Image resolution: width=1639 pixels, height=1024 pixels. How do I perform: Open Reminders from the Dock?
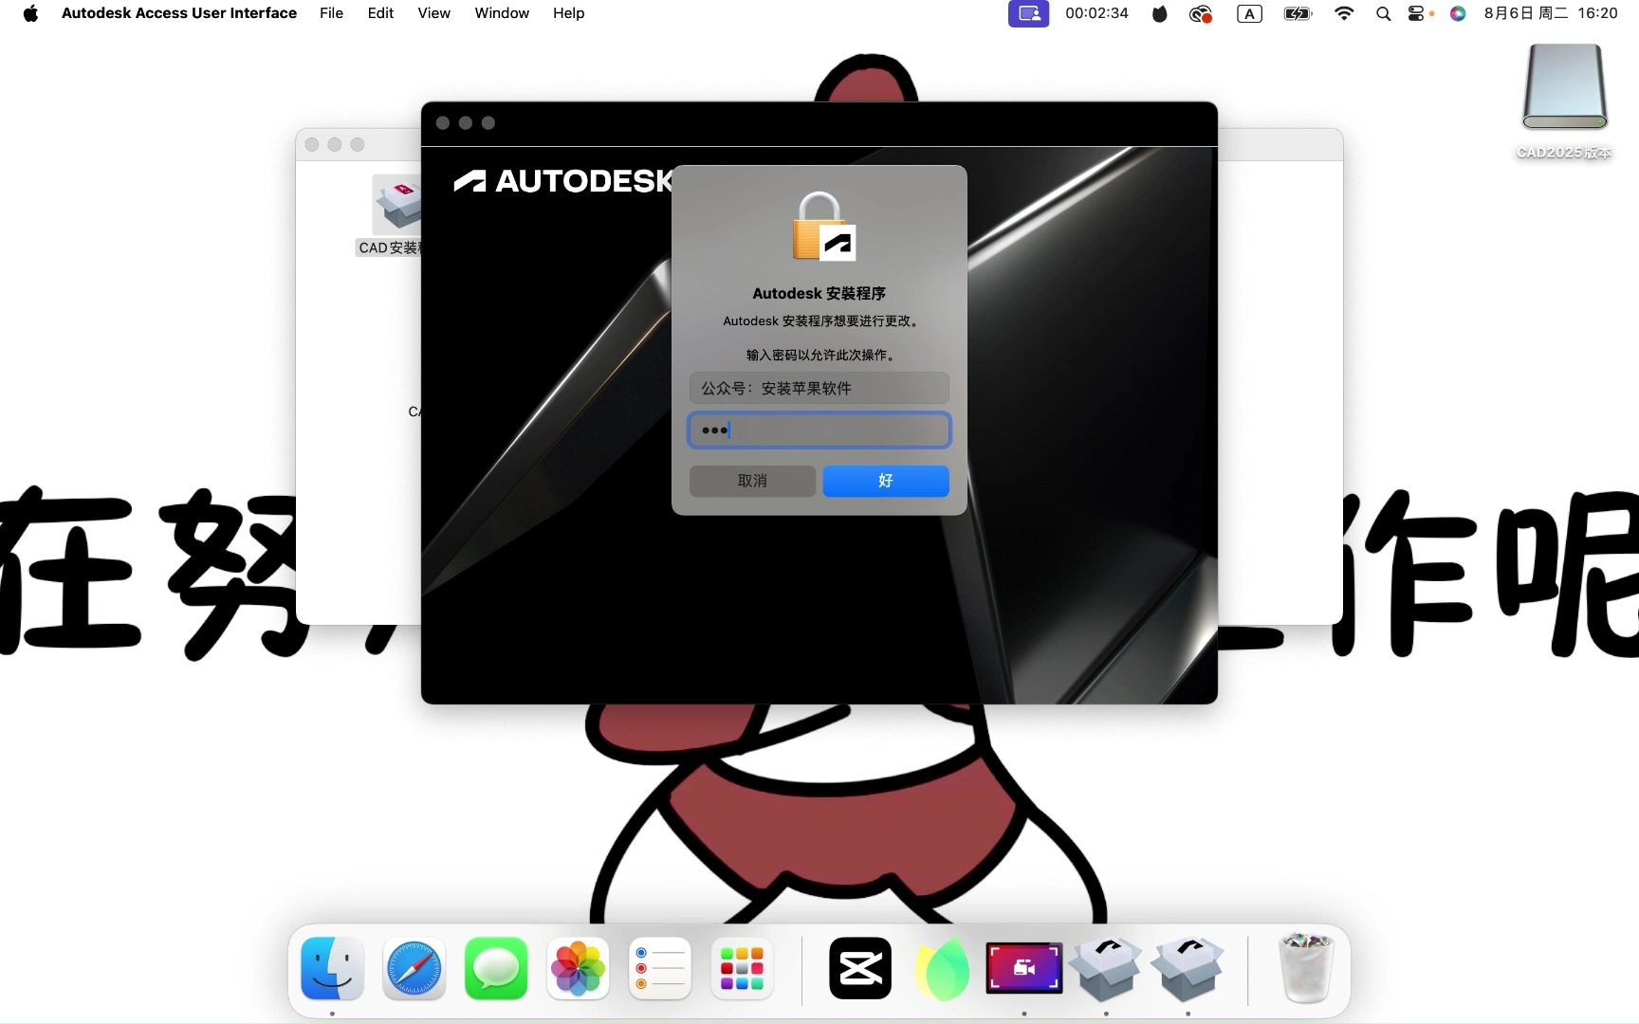coord(660,969)
